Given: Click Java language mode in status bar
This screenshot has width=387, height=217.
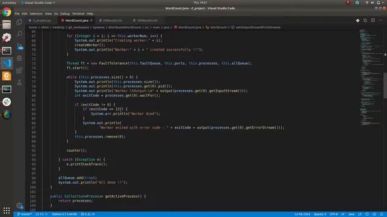Looking at the screenshot, I should (x=351, y=215).
